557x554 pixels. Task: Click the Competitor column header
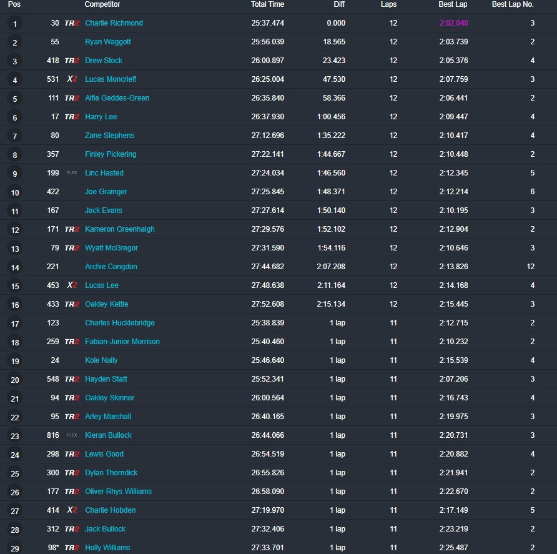102,4
